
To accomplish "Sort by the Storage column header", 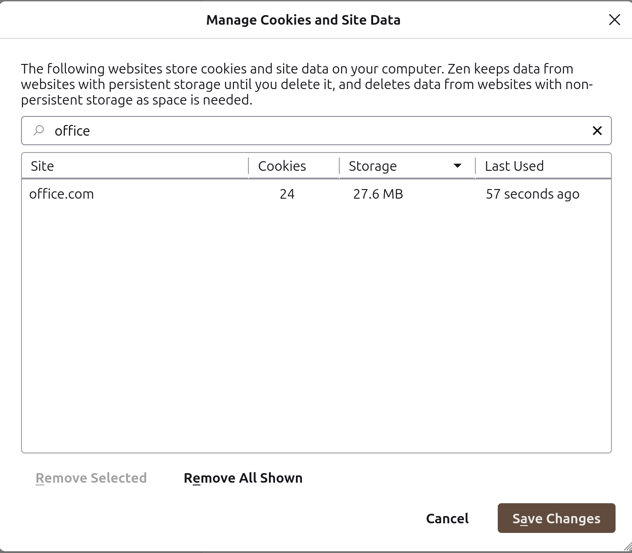I will (407, 166).
